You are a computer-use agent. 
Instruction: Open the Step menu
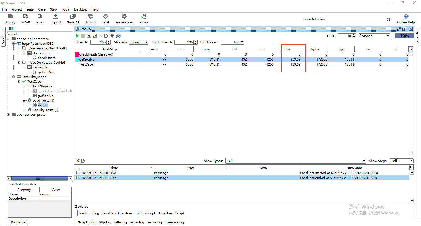[53, 9]
